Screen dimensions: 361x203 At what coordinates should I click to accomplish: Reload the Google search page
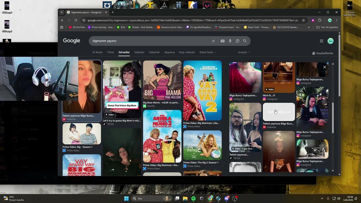tap(76, 20)
